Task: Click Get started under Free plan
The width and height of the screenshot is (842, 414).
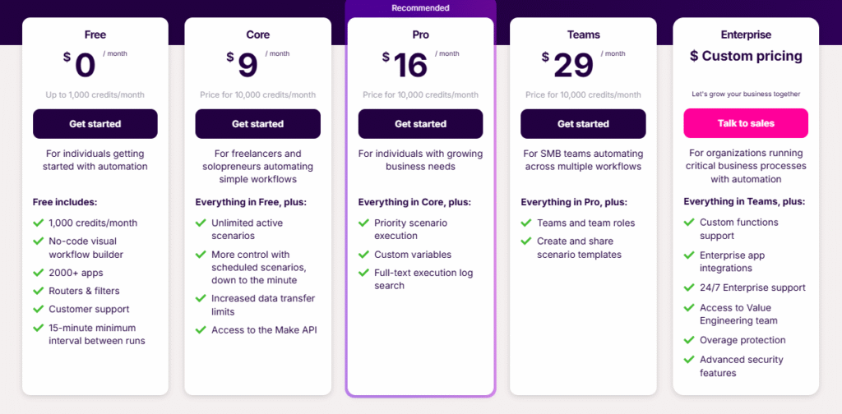Action: tap(95, 124)
